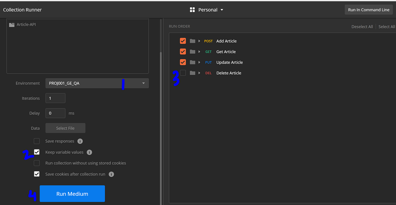Click the Iterations input field

(55, 98)
